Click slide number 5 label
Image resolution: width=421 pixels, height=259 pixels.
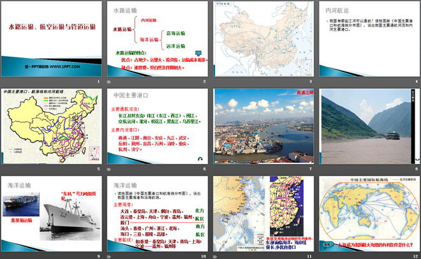pos(98,169)
